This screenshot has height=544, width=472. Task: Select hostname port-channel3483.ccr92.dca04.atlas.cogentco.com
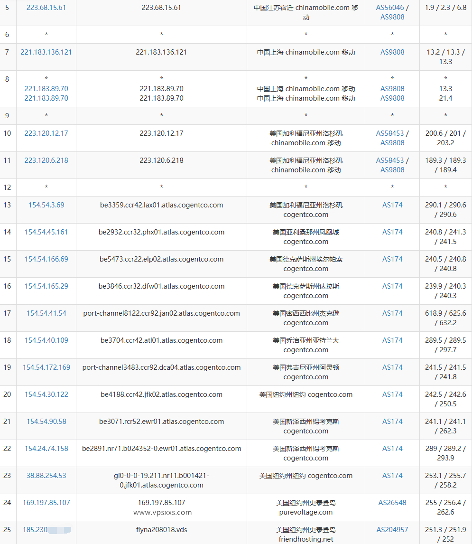(161, 367)
